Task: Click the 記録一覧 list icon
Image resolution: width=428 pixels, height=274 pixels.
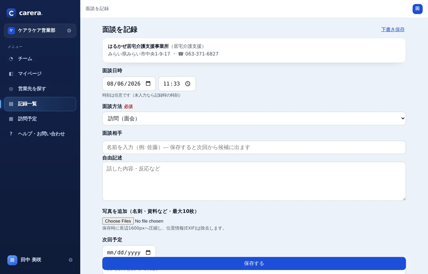Action: pos(11,104)
